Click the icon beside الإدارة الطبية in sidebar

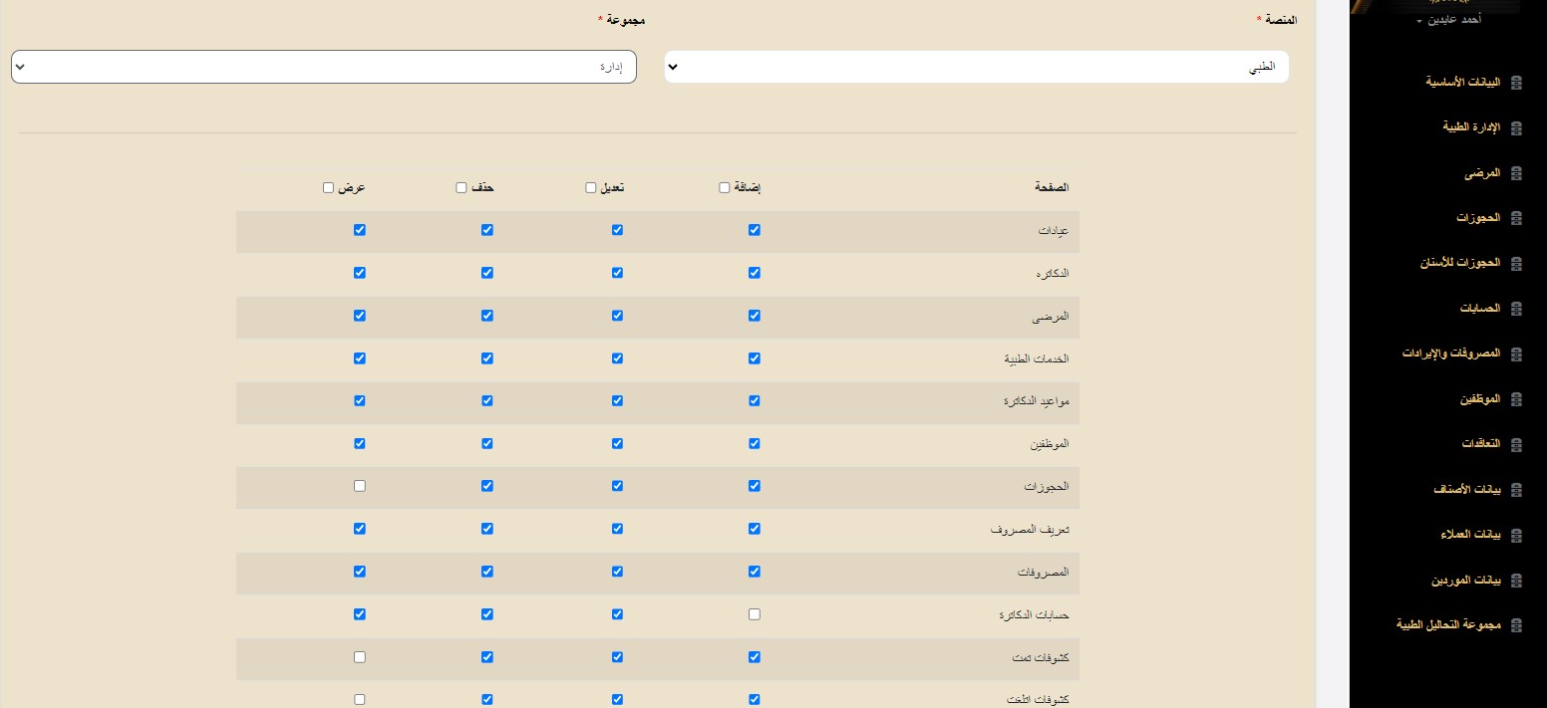tap(1516, 127)
